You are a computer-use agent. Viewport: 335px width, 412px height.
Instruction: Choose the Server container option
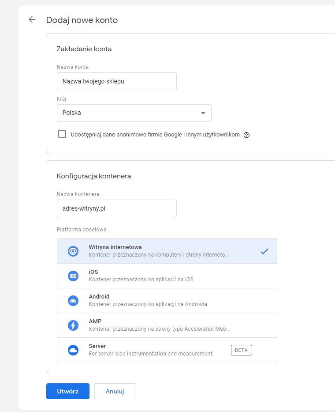click(x=167, y=350)
